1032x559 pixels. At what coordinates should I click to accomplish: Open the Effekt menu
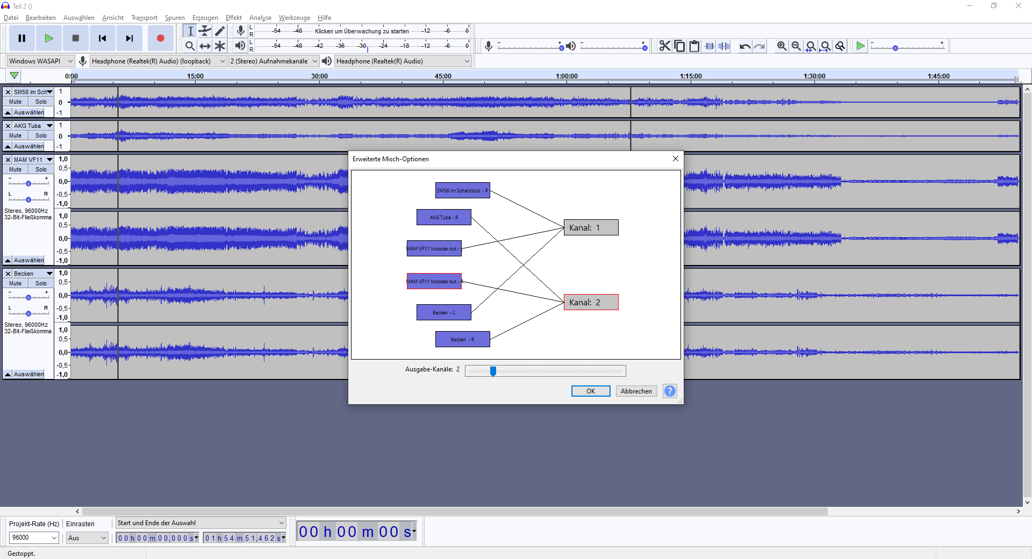pyautogui.click(x=233, y=18)
